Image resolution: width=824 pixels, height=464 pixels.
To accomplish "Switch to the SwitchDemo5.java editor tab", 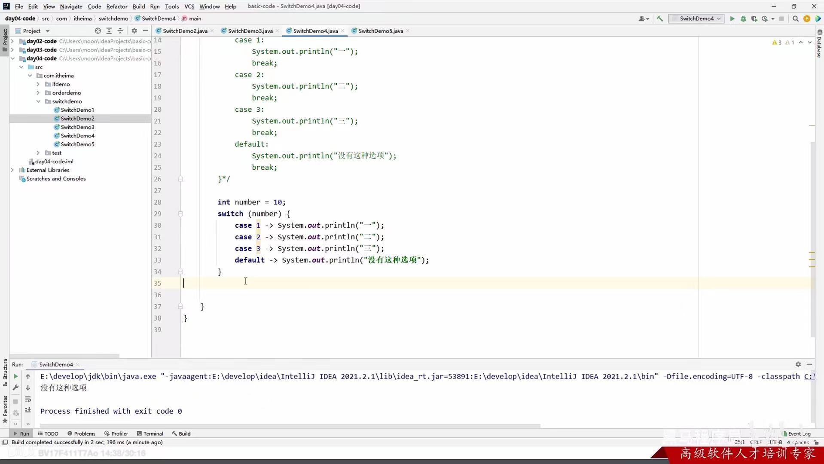I will [x=380, y=31].
